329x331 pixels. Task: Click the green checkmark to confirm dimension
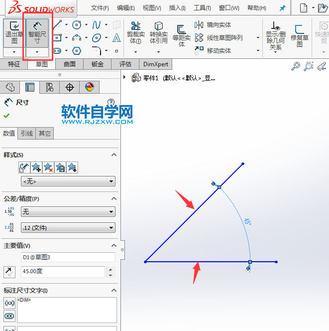pos(6,116)
